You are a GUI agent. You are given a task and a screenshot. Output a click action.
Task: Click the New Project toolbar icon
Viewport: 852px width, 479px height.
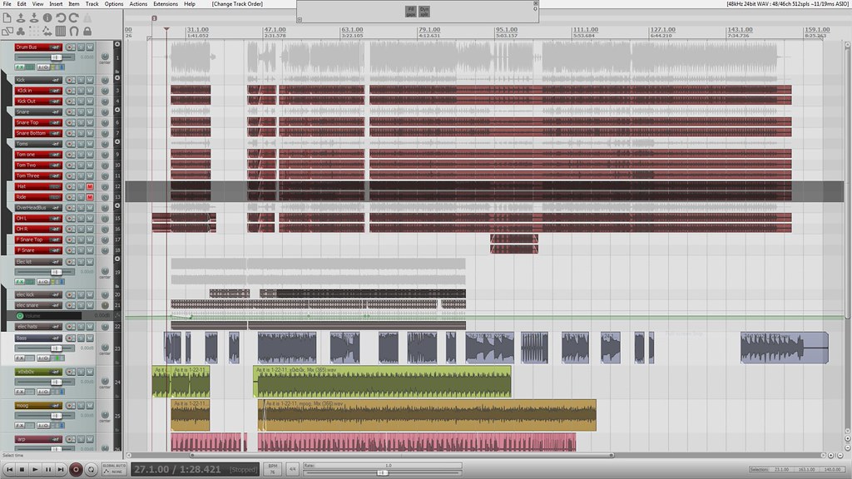(x=7, y=17)
